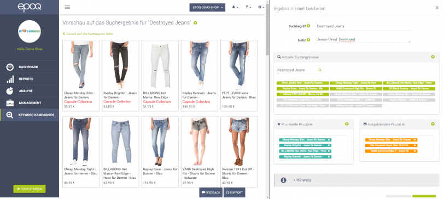
Task: Click the Destroyed Jeans search results field
Action: pyautogui.click(x=296, y=70)
